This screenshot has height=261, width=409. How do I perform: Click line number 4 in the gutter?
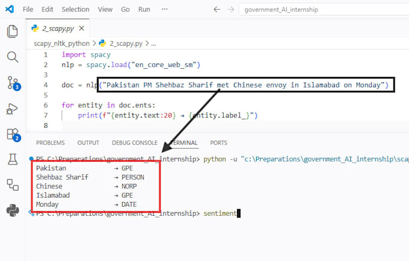point(46,85)
